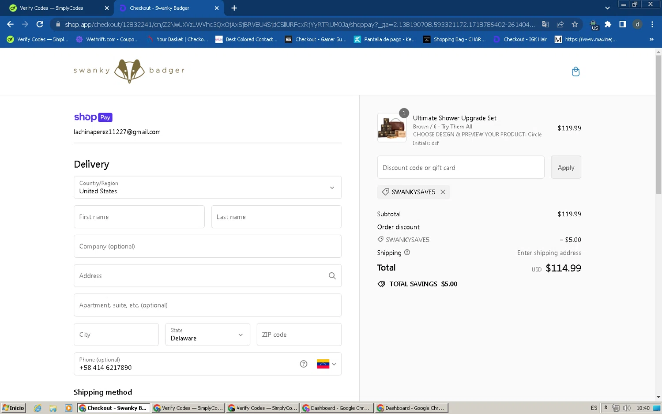Image resolution: width=662 pixels, height=414 pixels.
Task: Expand the hidden system tray icons
Action: click(606, 408)
